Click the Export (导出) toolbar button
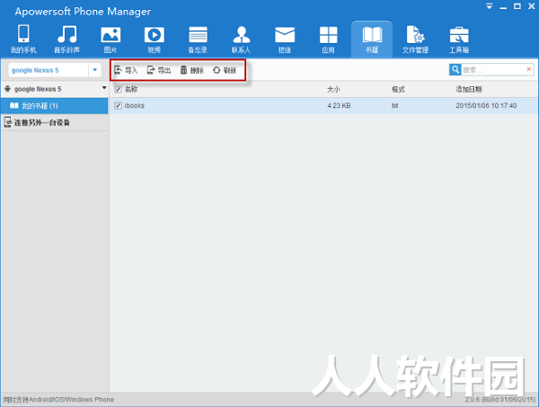Screen dimensions: 539x407 [159, 70]
